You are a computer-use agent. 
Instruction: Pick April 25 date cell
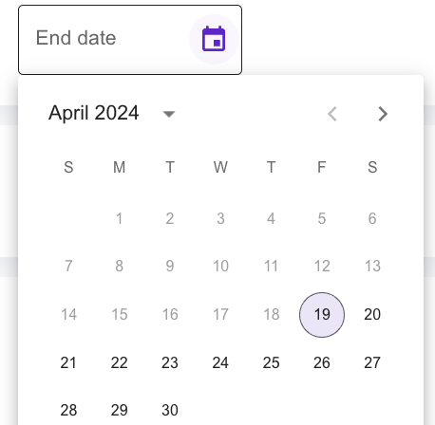[271, 362]
